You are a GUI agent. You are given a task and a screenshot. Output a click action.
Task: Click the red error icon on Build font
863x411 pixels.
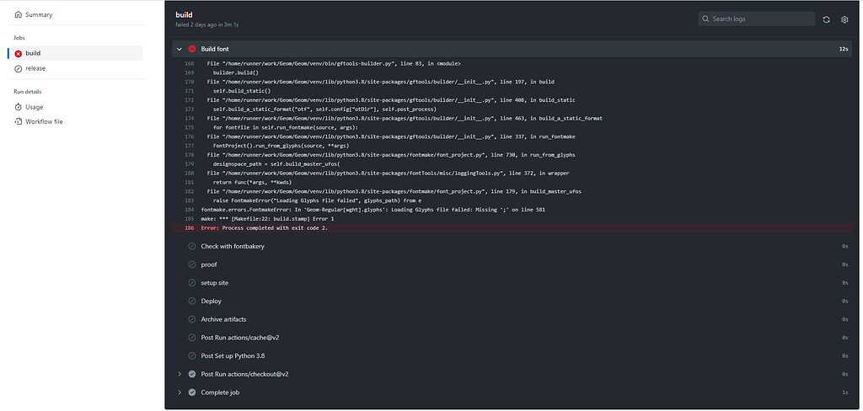pos(192,49)
